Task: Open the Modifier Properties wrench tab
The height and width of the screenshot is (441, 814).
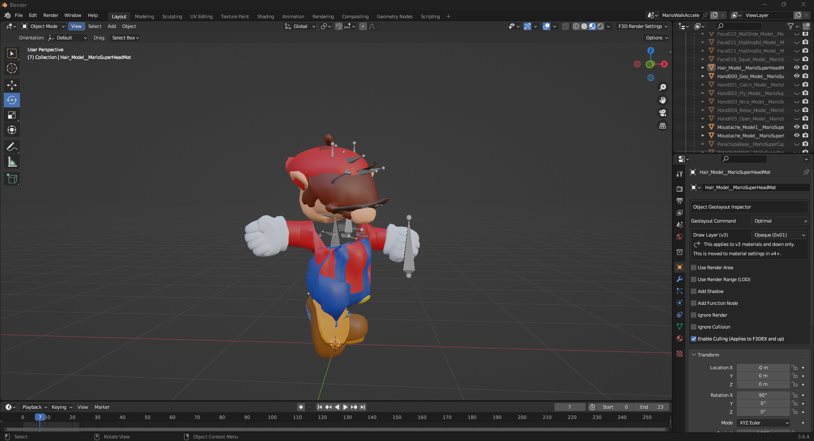Action: click(679, 279)
